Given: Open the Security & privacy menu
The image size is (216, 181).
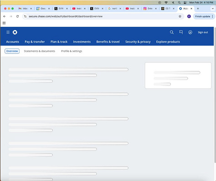Looking at the screenshot, I should pos(138,42).
